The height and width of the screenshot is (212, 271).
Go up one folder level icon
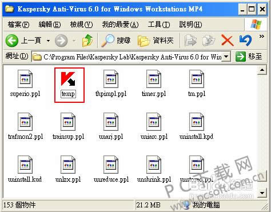[x=87, y=41]
